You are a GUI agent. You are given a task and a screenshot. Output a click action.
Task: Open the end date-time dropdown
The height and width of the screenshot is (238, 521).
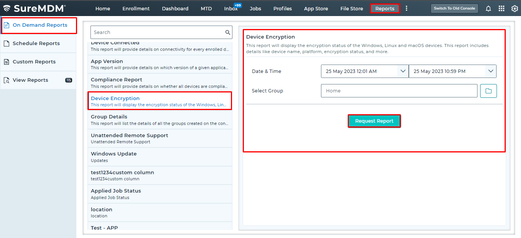(x=491, y=71)
